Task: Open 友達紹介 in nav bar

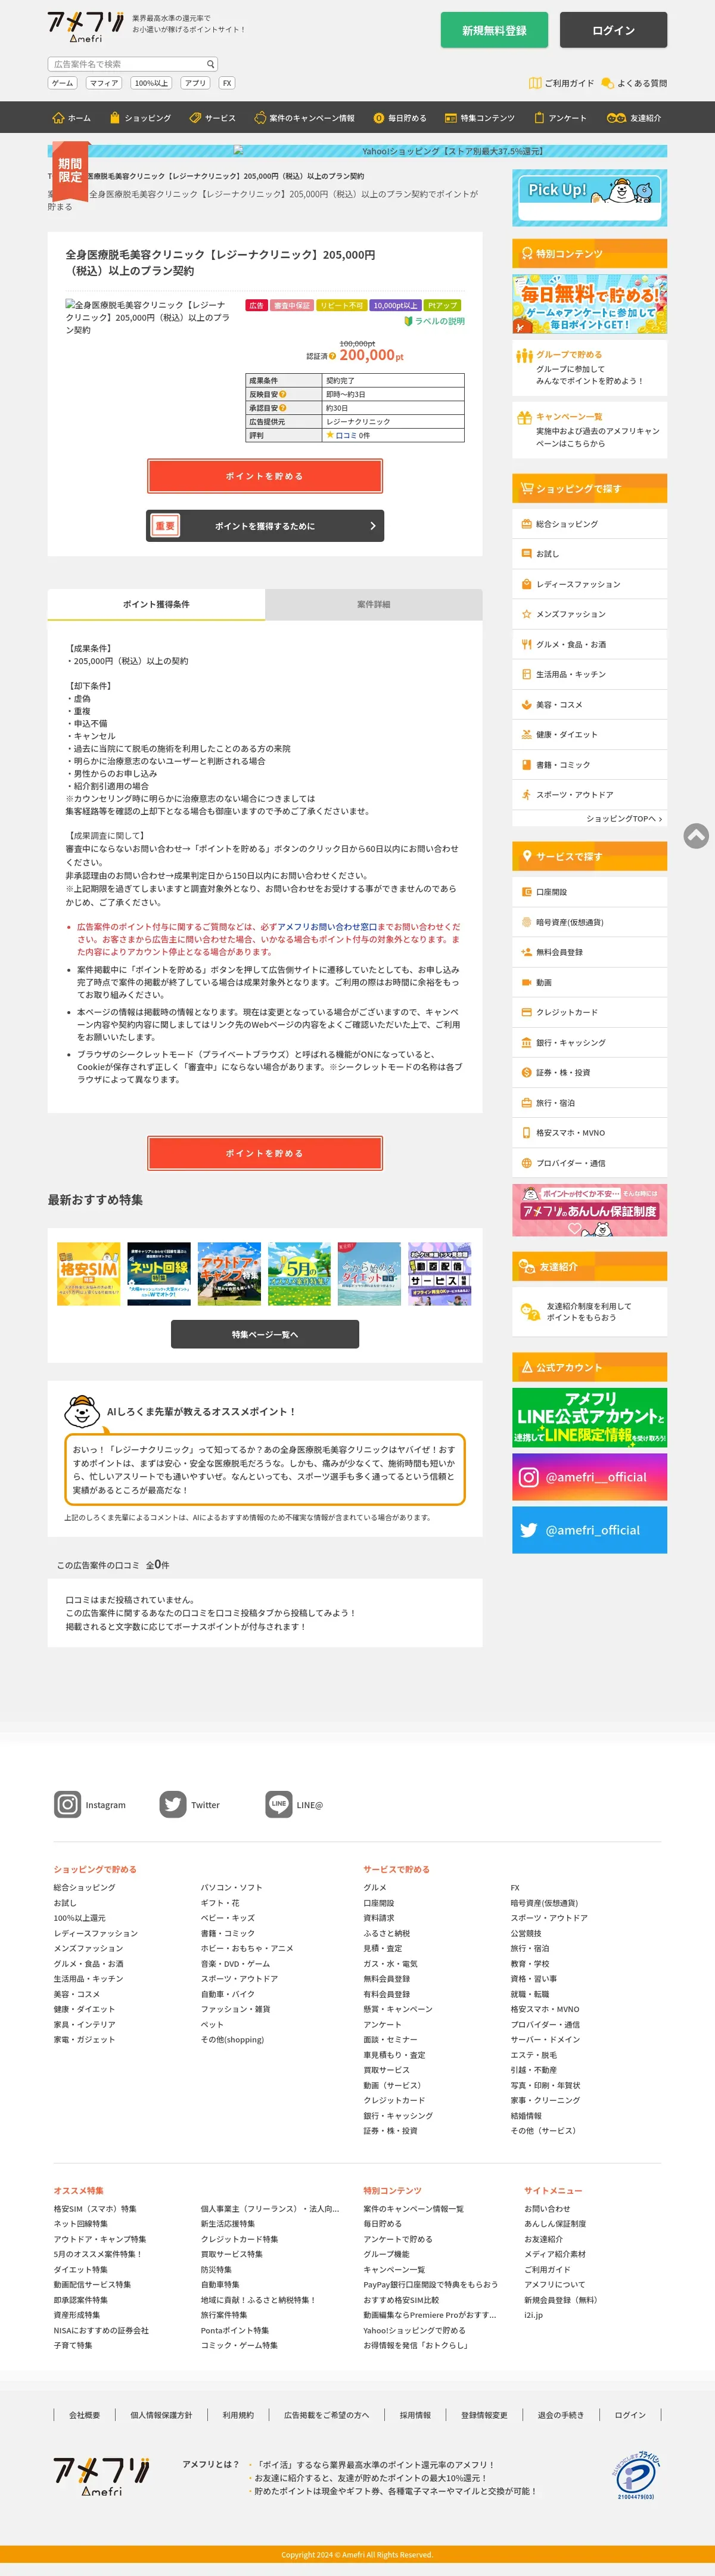Action: [634, 118]
